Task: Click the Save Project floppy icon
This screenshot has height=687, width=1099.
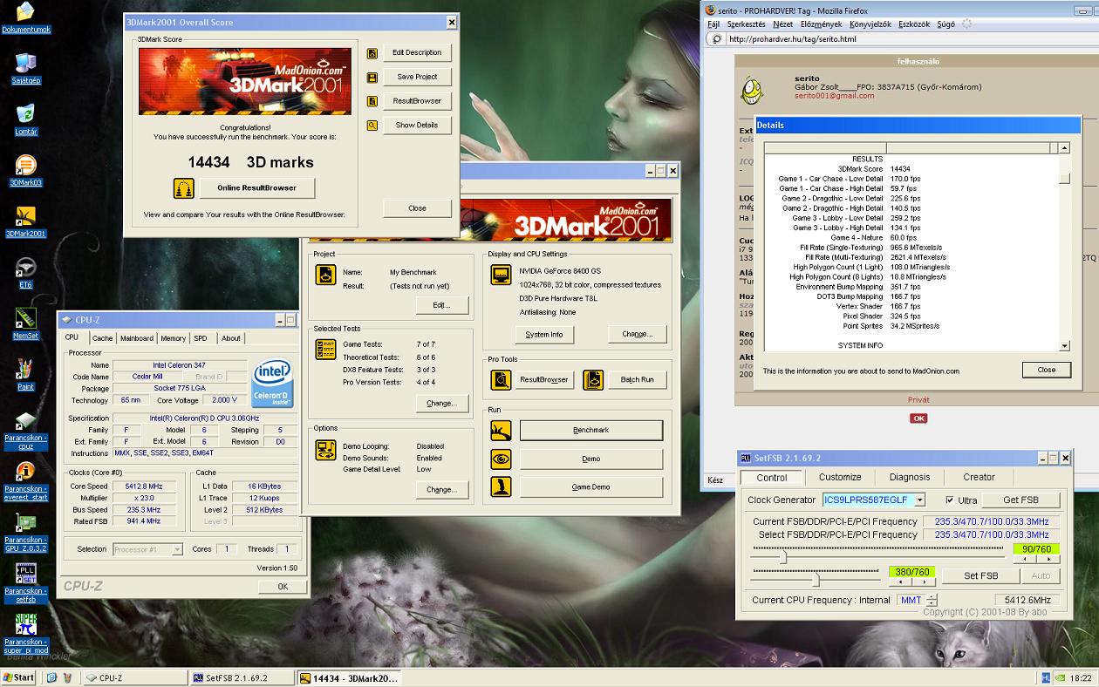Action: point(372,78)
